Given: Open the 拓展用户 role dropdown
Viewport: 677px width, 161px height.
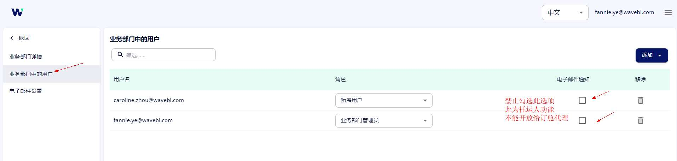Looking at the screenshot, I should pyautogui.click(x=384, y=100).
